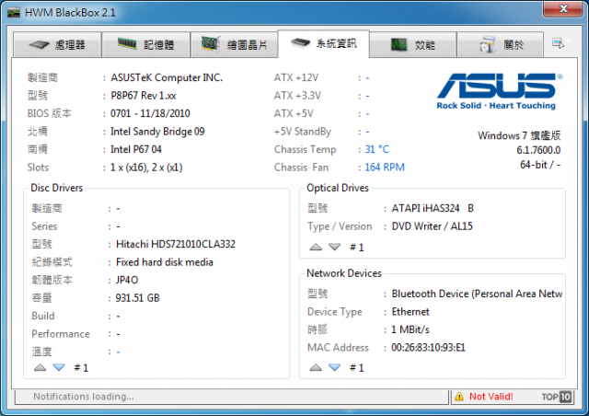This screenshot has width=589, height=416.
Task: Click the Ethernet device type value
Action: point(410,312)
